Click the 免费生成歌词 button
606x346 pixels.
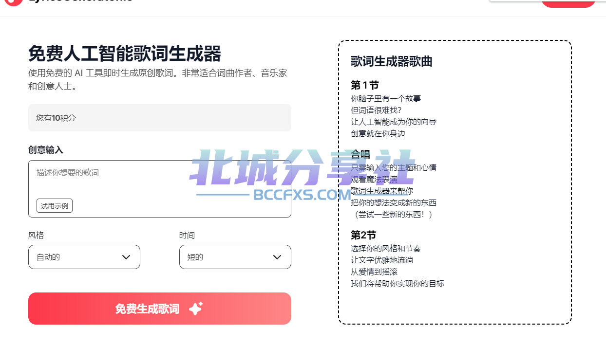[x=160, y=309]
